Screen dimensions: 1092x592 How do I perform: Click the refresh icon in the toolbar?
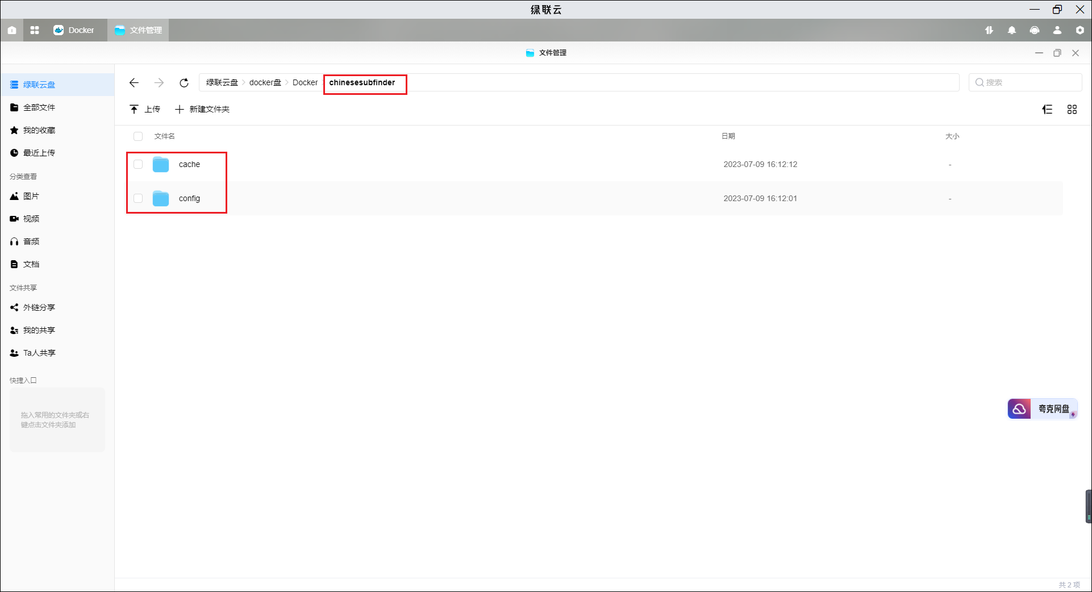(x=184, y=83)
